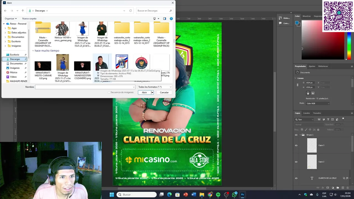The width and height of the screenshot is (354, 199).
Task: Select Escritorio in quick access sidebar
Action: [x=14, y=55]
